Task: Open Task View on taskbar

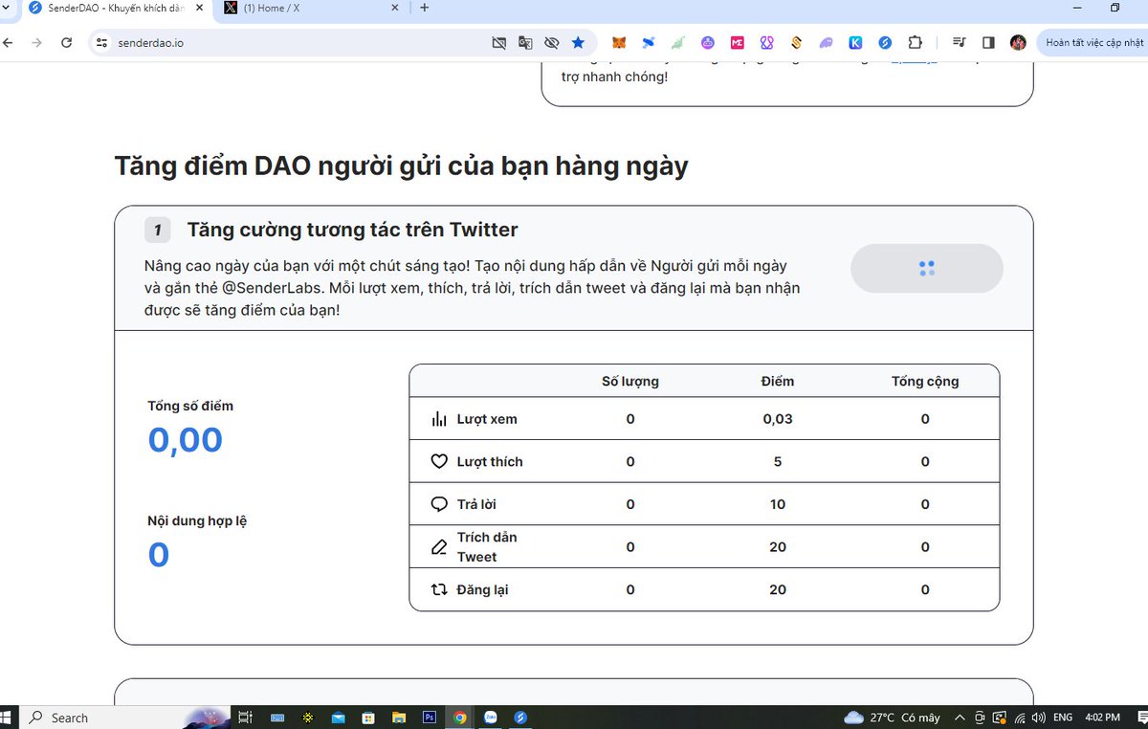Action: point(245,718)
